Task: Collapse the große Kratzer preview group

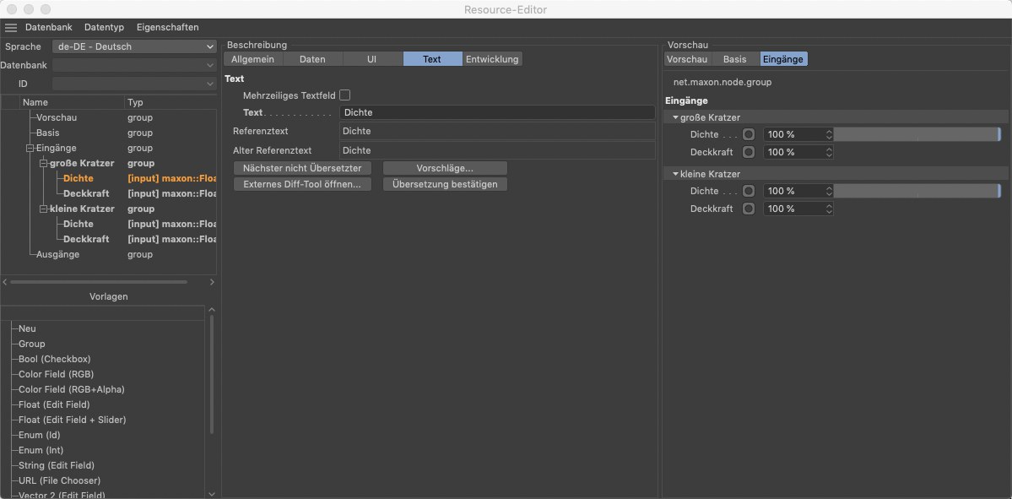Action: coord(675,117)
